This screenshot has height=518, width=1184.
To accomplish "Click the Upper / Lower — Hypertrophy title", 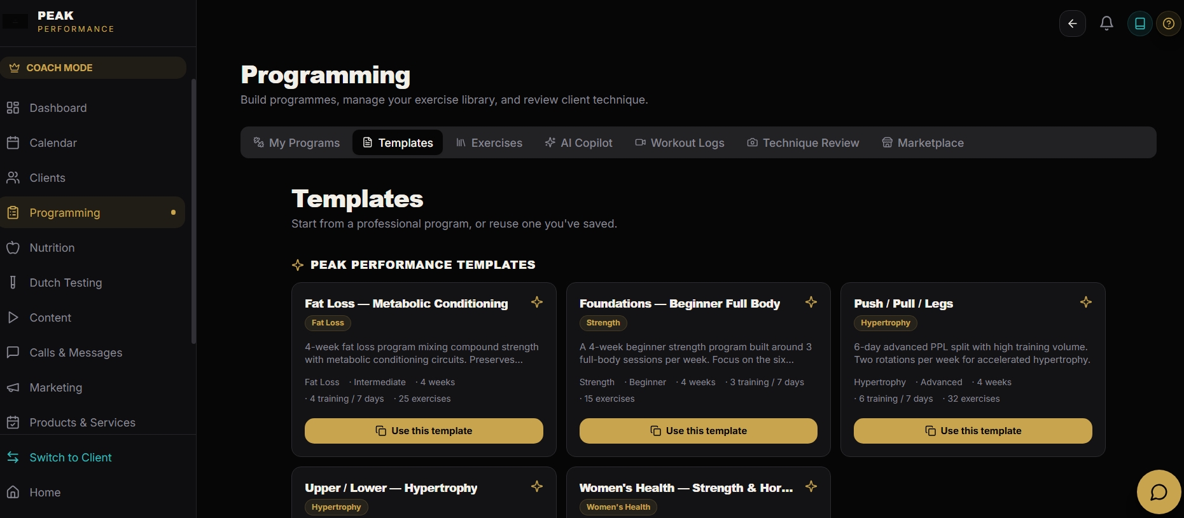I will pyautogui.click(x=391, y=488).
